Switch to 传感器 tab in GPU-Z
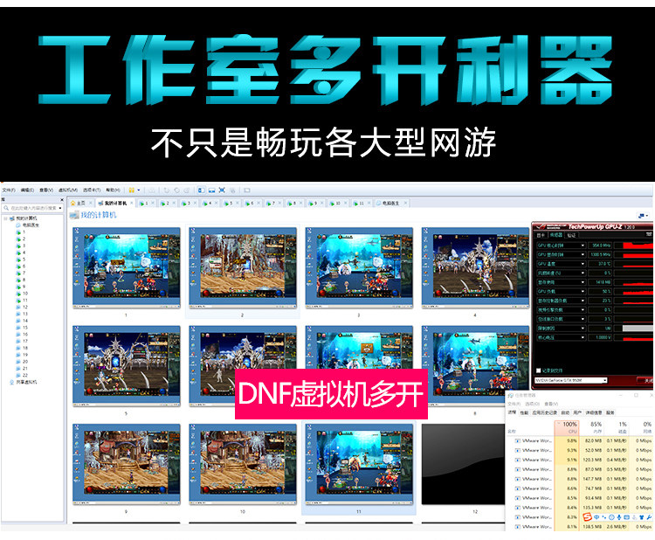The width and height of the screenshot is (655, 540). pyautogui.click(x=556, y=235)
